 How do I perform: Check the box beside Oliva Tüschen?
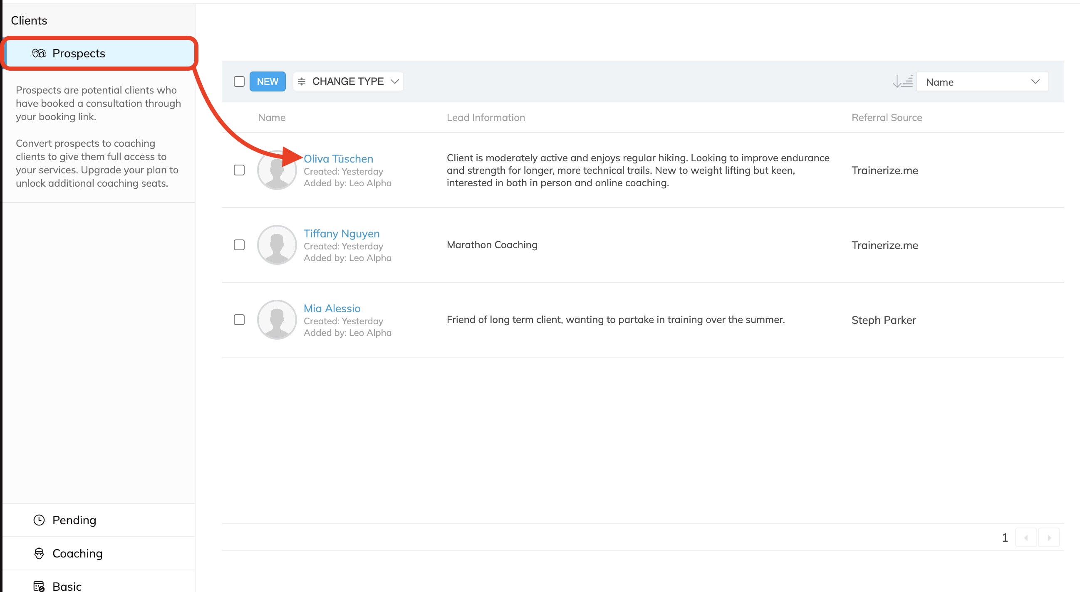pos(239,170)
